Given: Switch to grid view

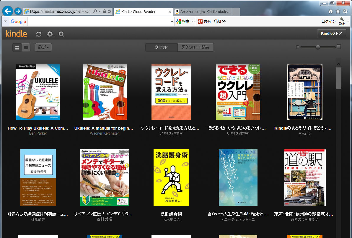Looking at the screenshot, I should coord(17,47).
